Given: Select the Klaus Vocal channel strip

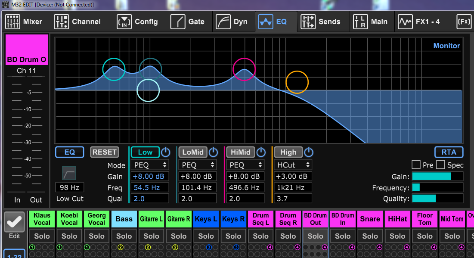Looking at the screenshot, I should (x=42, y=219).
